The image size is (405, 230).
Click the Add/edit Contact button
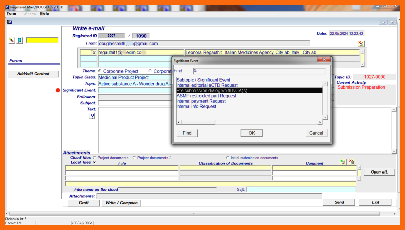click(33, 74)
